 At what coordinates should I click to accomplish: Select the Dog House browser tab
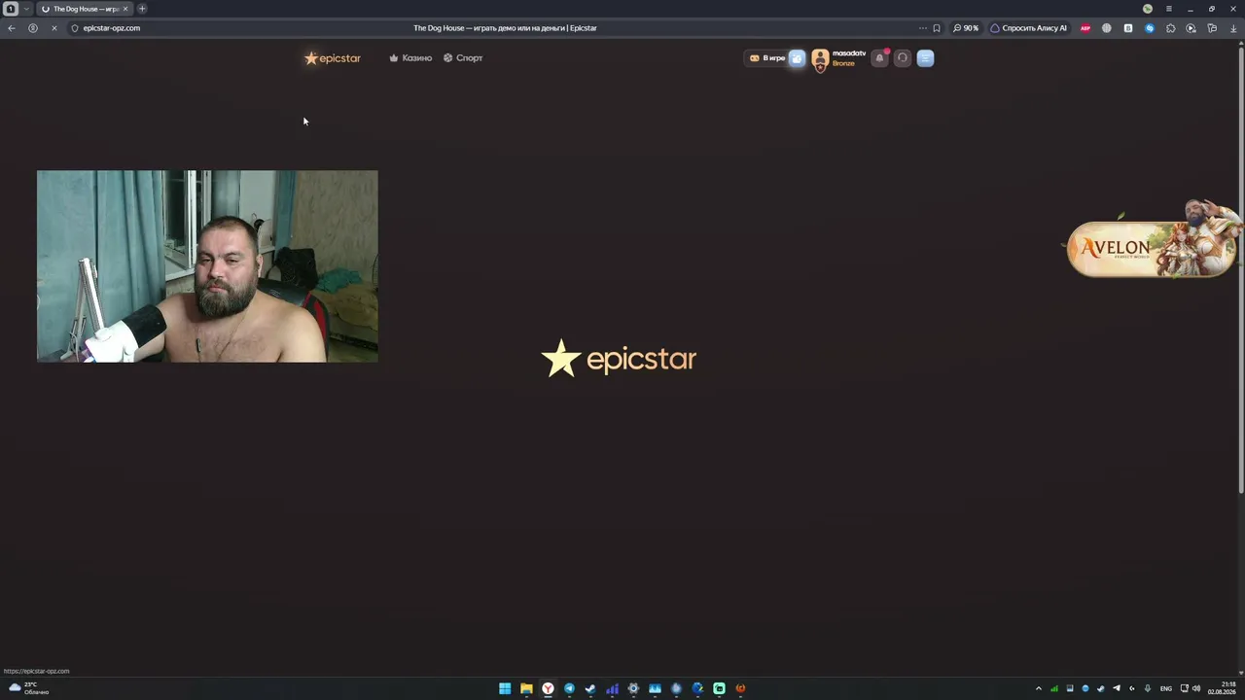(x=84, y=9)
